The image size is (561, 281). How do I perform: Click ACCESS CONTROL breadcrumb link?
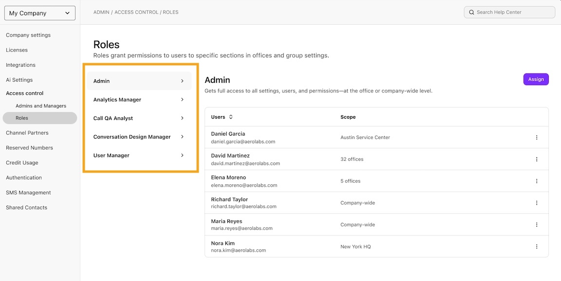pos(136,12)
